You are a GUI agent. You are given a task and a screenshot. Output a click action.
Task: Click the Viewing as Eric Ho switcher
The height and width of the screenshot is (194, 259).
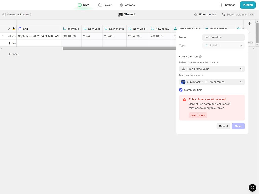[17, 14]
